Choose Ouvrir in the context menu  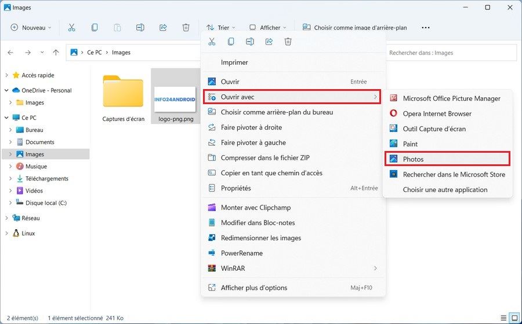(293, 82)
